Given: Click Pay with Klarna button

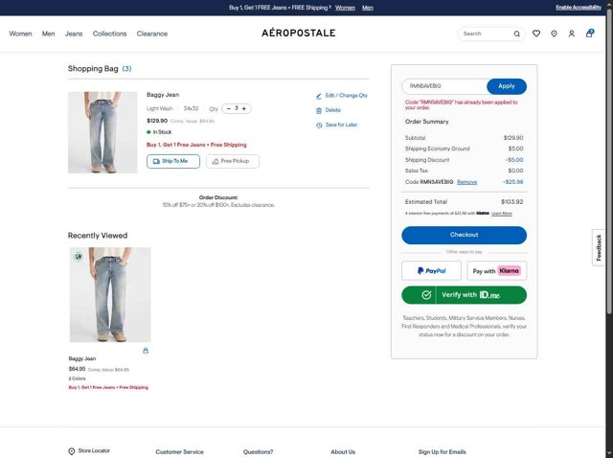Looking at the screenshot, I should click(x=496, y=270).
